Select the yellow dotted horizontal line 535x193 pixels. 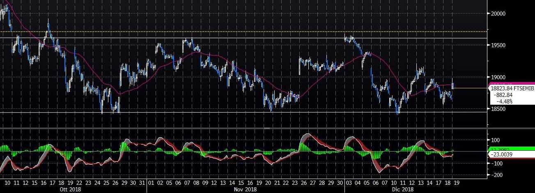[246, 31]
